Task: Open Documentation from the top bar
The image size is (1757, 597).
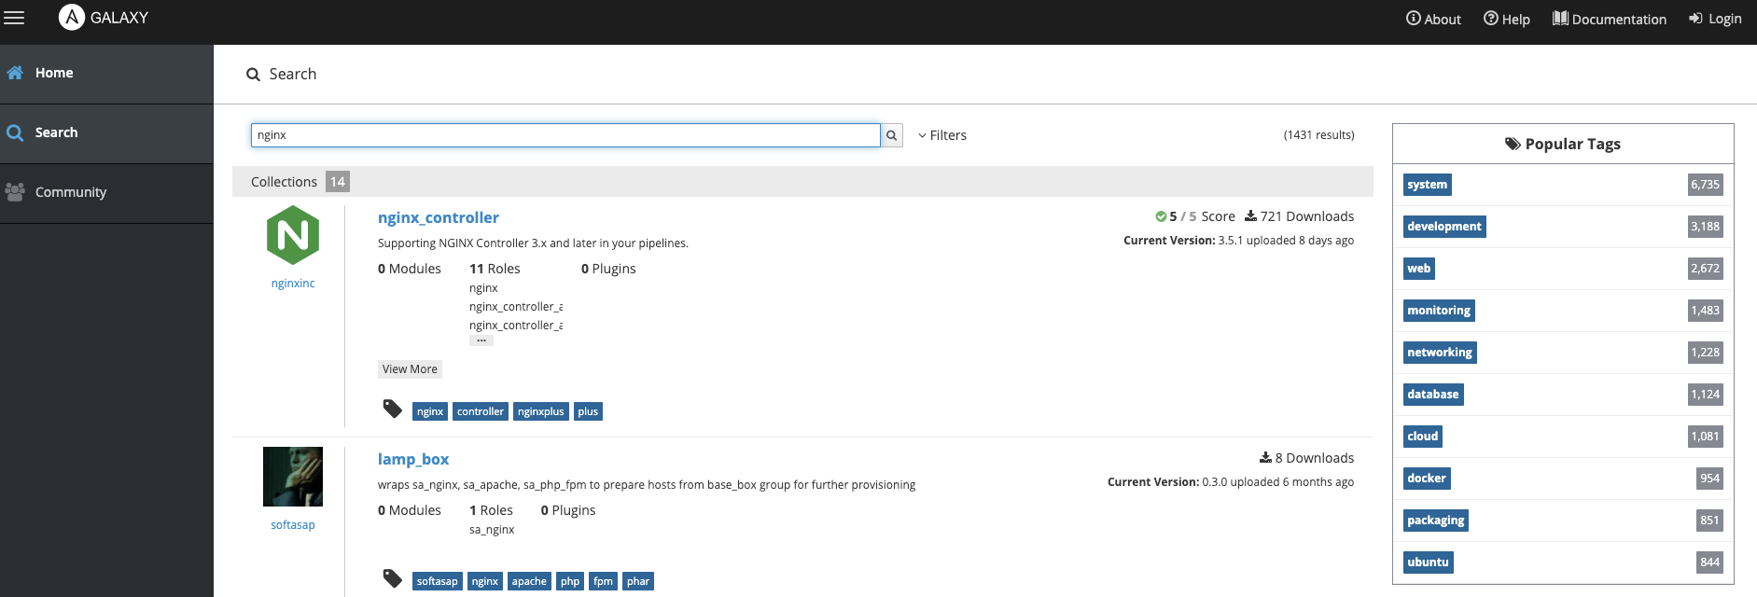Action: (1609, 19)
